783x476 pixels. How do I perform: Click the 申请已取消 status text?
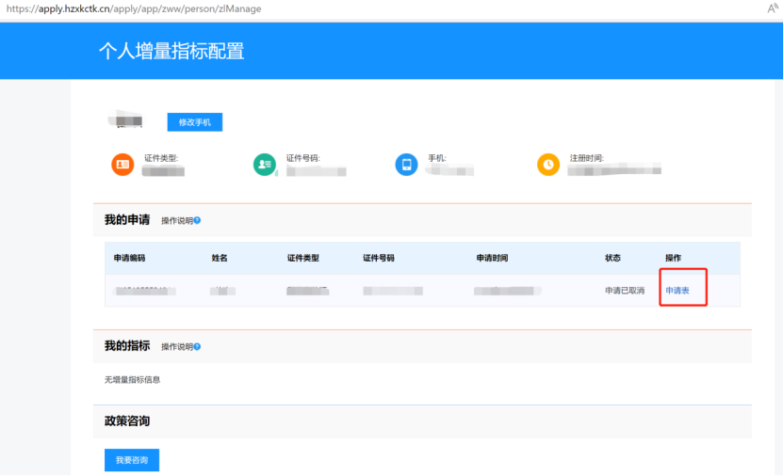pyautogui.click(x=625, y=291)
